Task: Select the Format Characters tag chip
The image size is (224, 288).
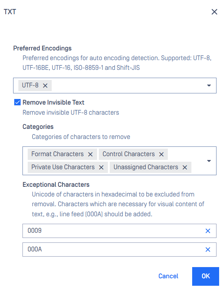Action: (x=57, y=154)
